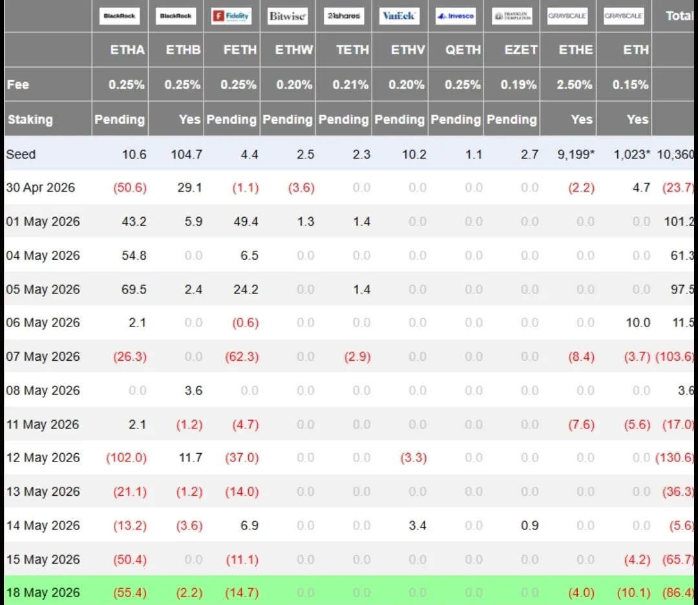Click the BlackRock logo above ETHB

pyautogui.click(x=175, y=16)
